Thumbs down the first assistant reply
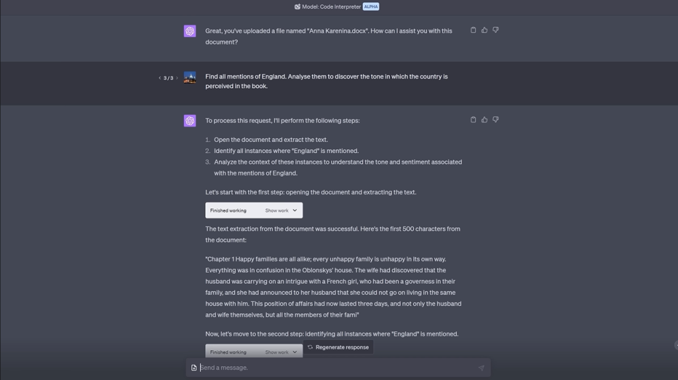The height and width of the screenshot is (380, 678). point(495,30)
